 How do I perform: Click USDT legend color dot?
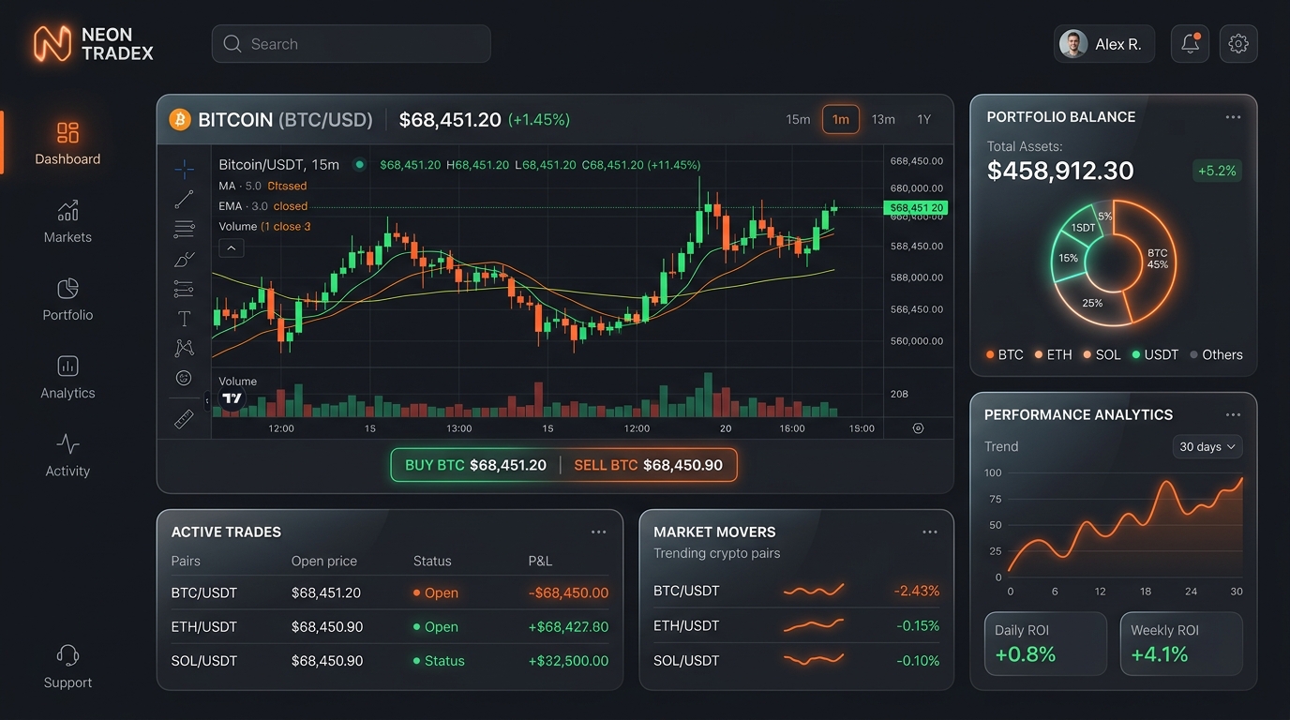point(1136,355)
